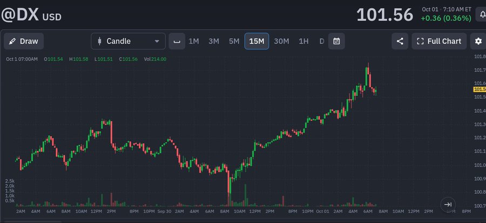The height and width of the screenshot is (223, 486).
Task: Click the +0.36 (0.36%) change value
Action: tap(446, 18)
